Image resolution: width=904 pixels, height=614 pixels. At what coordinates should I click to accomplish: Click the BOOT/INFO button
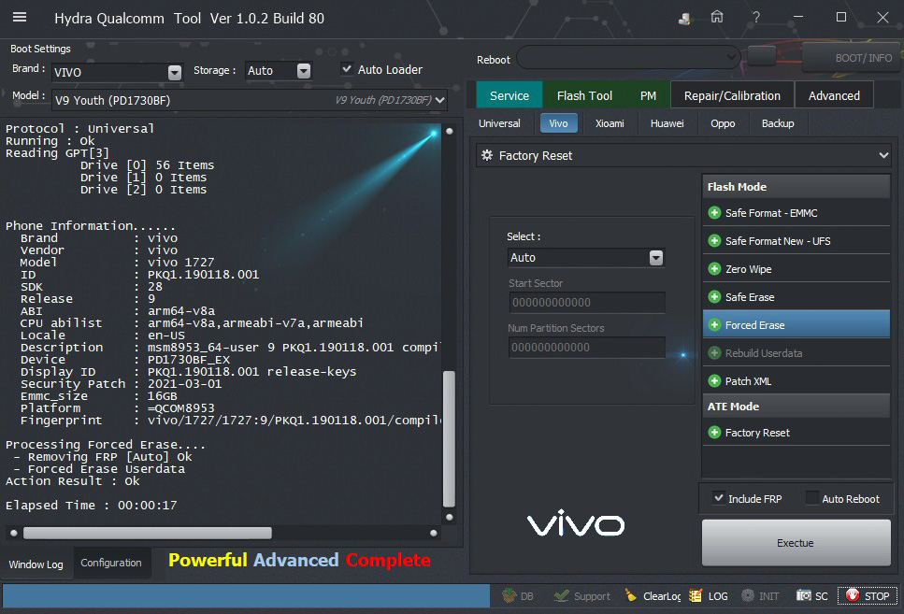pyautogui.click(x=851, y=57)
